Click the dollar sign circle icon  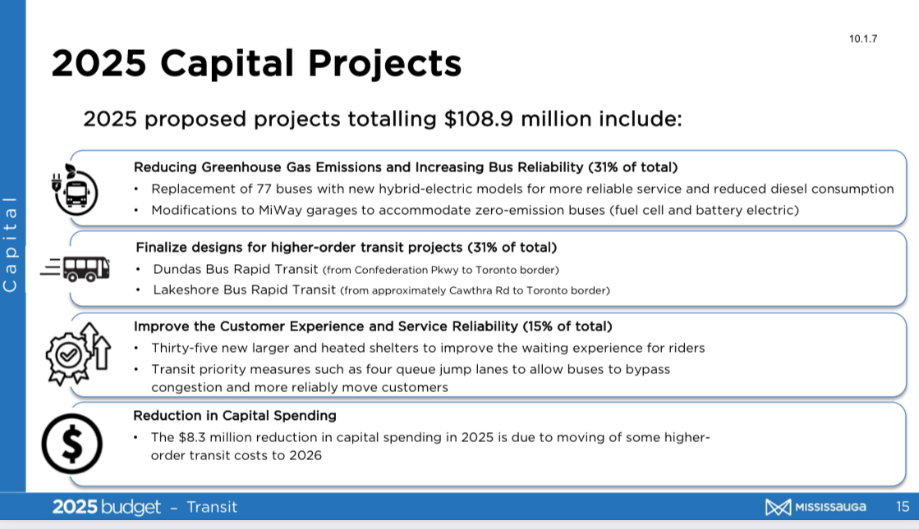pos(72,445)
